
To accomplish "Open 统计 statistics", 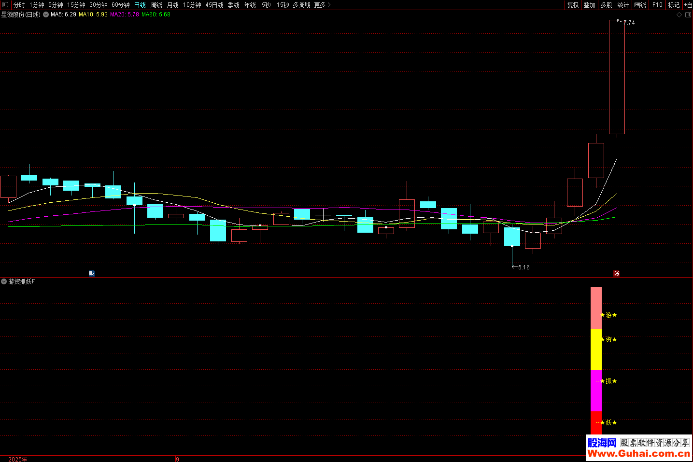I will coord(623,5).
